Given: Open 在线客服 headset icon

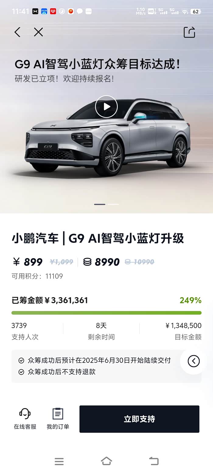Looking at the screenshot, I should click(25, 414).
